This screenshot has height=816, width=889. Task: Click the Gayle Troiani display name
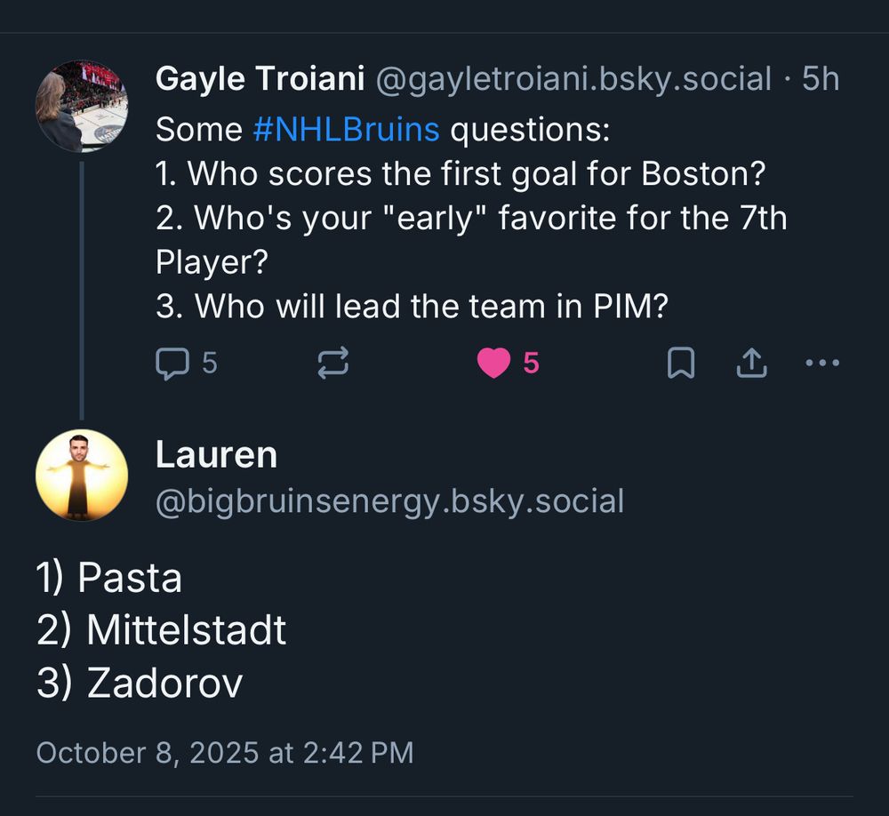click(x=260, y=79)
